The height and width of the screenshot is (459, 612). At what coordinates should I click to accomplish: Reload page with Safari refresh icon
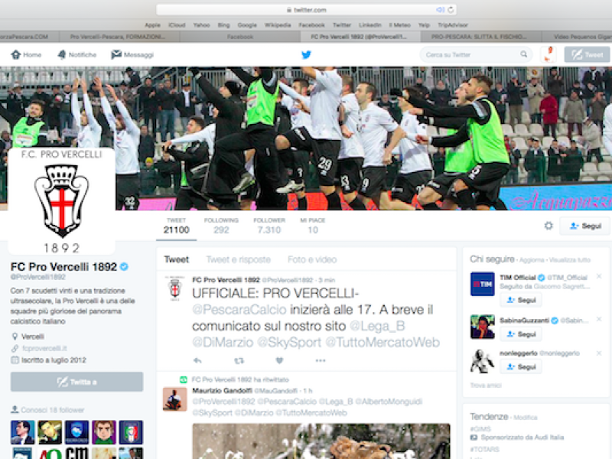451,10
